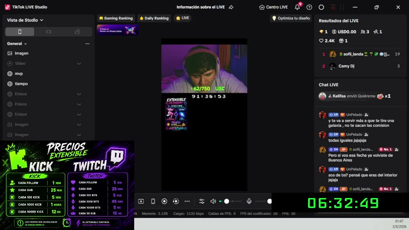Image resolution: width=409 pixels, height=230 pixels.
Task: Click the 91:38:53 timer in preview
Action: point(209,96)
